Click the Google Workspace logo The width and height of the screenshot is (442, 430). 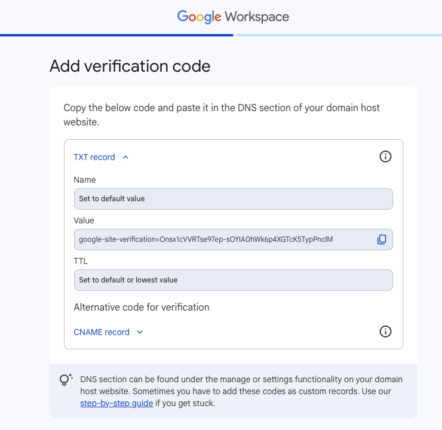click(x=233, y=17)
